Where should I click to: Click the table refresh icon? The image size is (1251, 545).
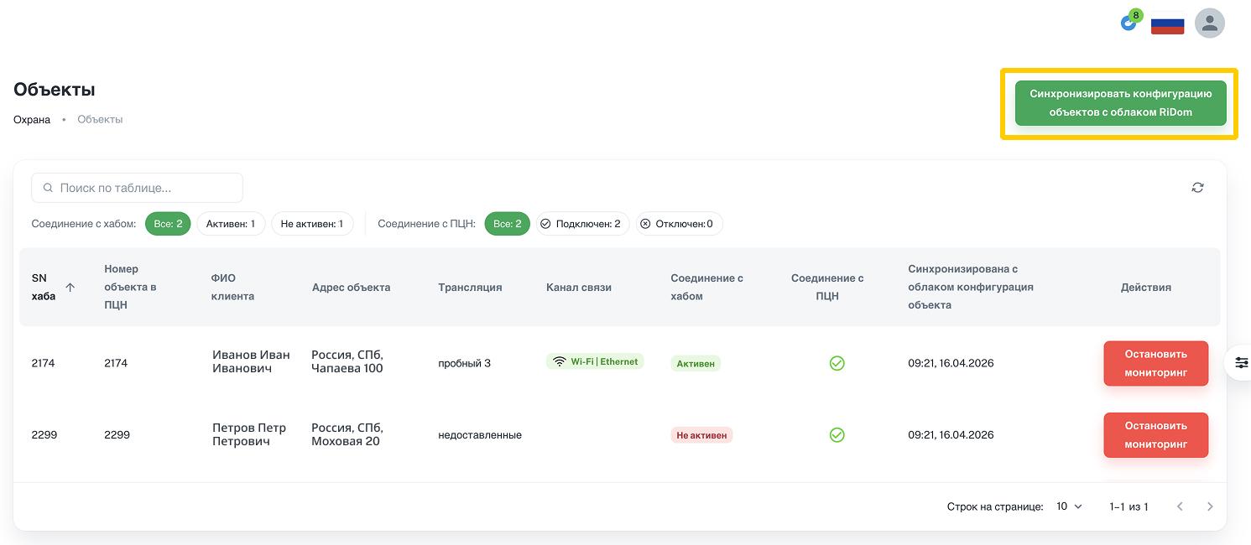coord(1197,188)
